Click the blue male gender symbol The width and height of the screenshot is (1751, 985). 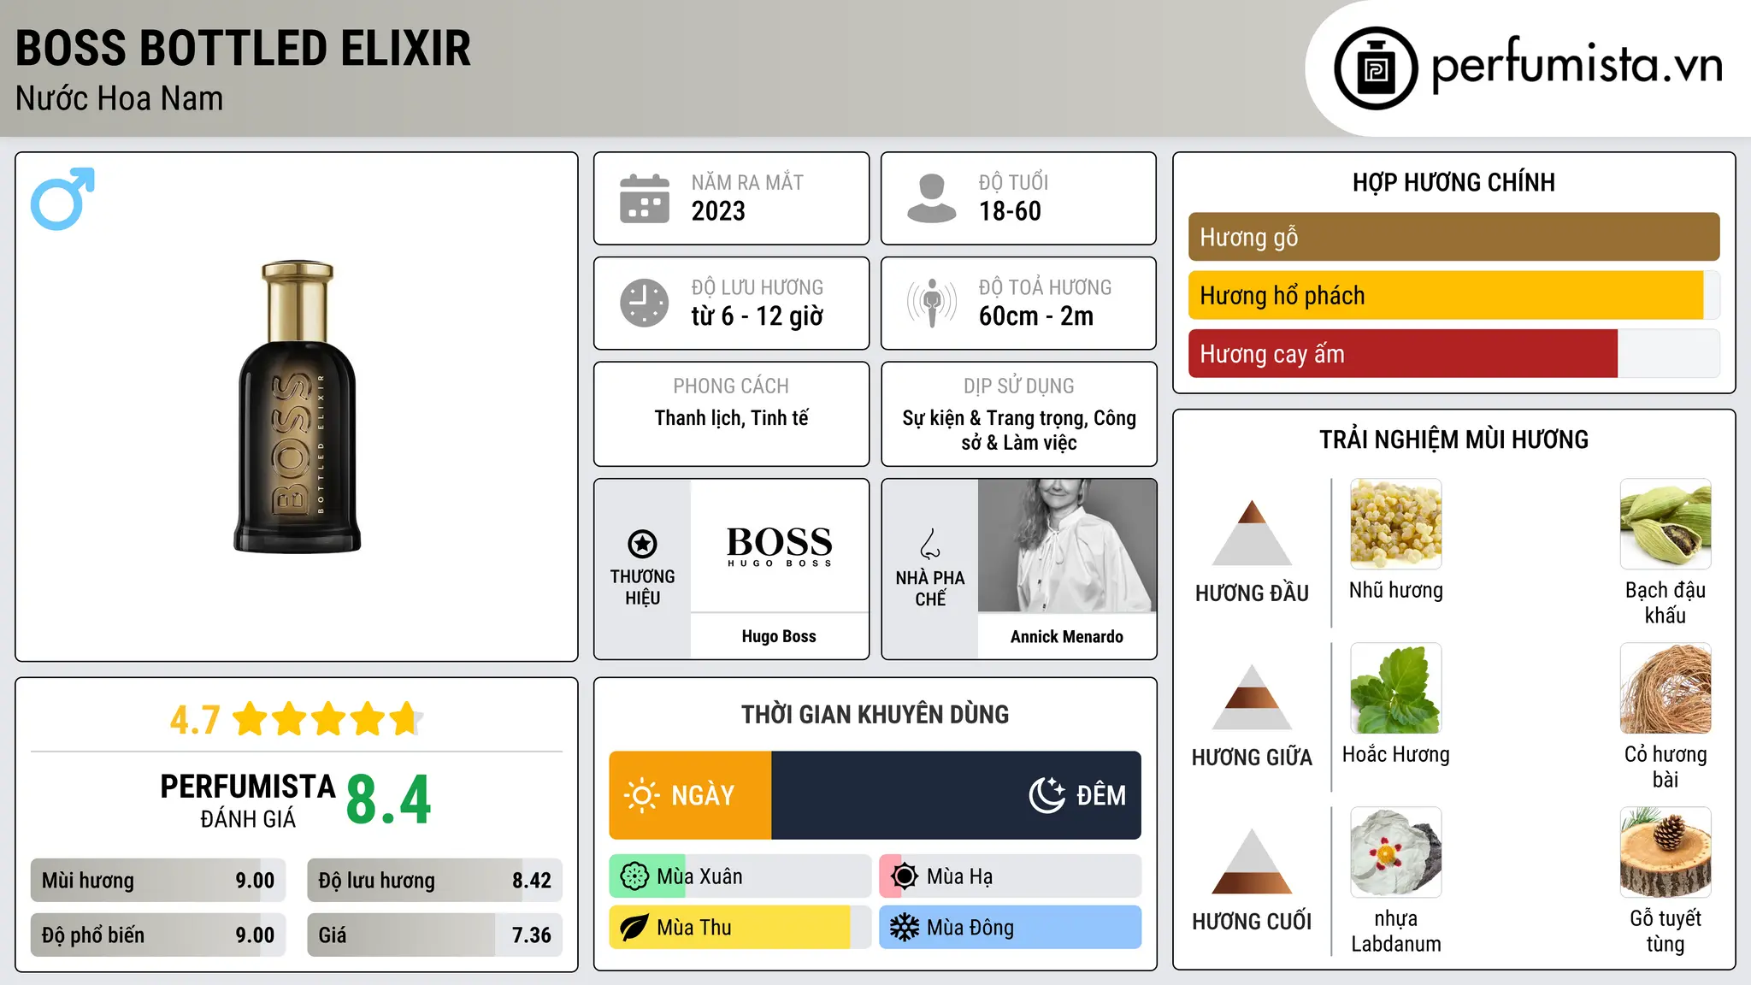(62, 198)
